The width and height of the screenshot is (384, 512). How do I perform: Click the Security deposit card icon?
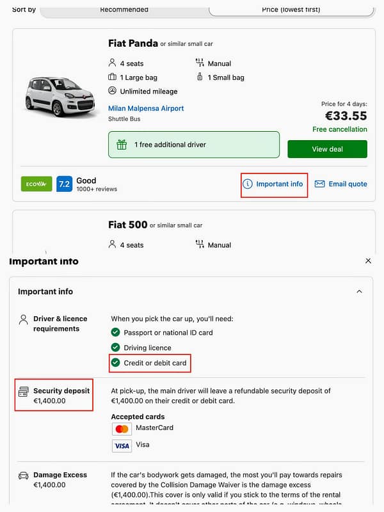[x=24, y=391]
